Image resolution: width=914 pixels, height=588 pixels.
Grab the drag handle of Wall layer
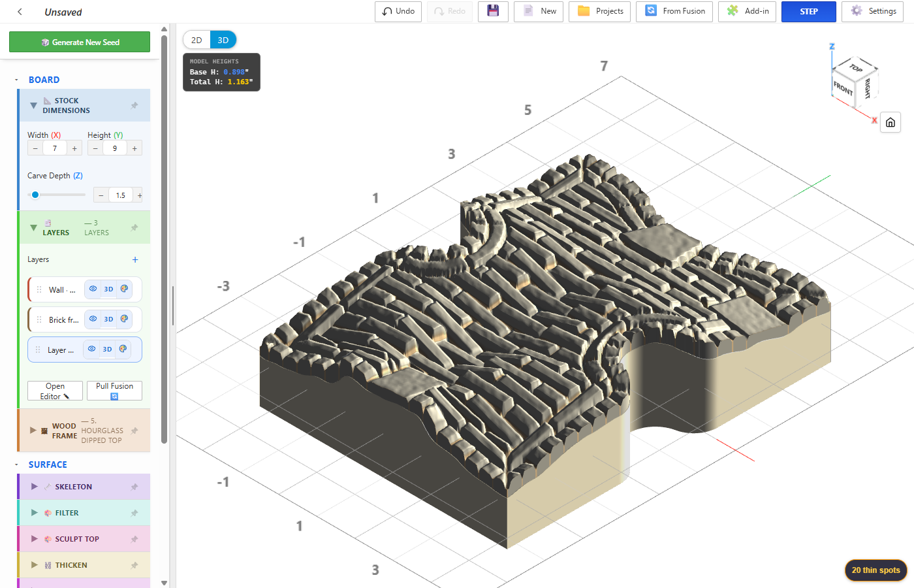pyautogui.click(x=39, y=289)
